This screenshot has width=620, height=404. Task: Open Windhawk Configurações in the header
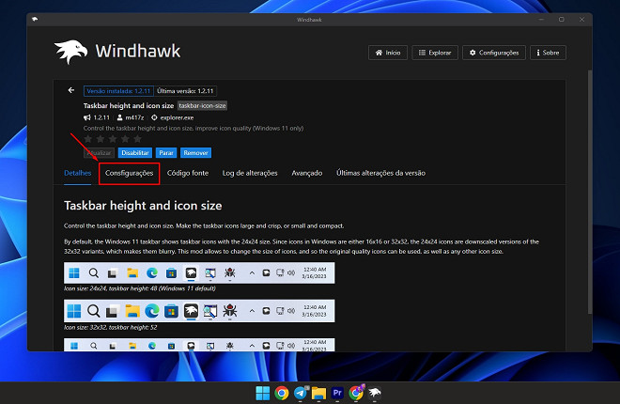(x=494, y=53)
